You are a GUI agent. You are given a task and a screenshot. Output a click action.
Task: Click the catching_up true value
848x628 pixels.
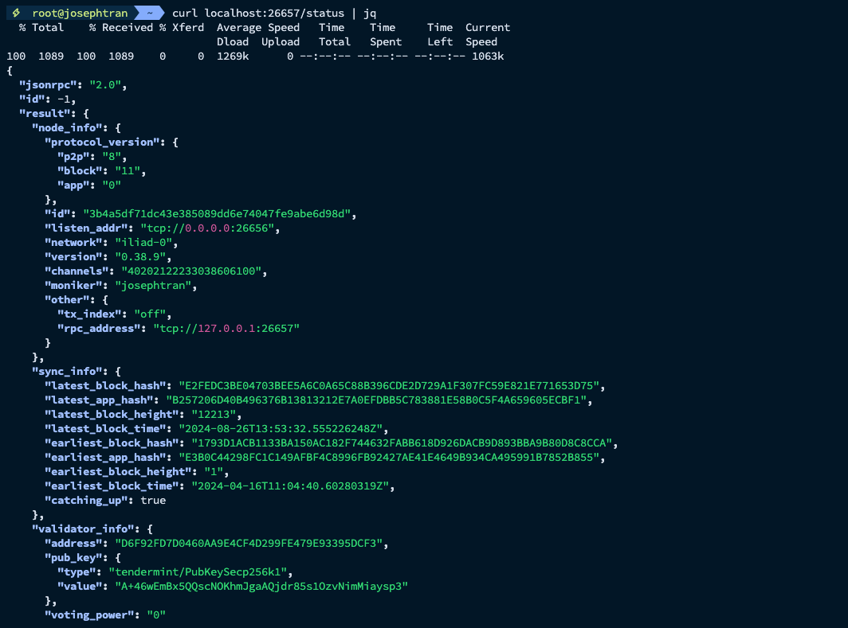153,501
